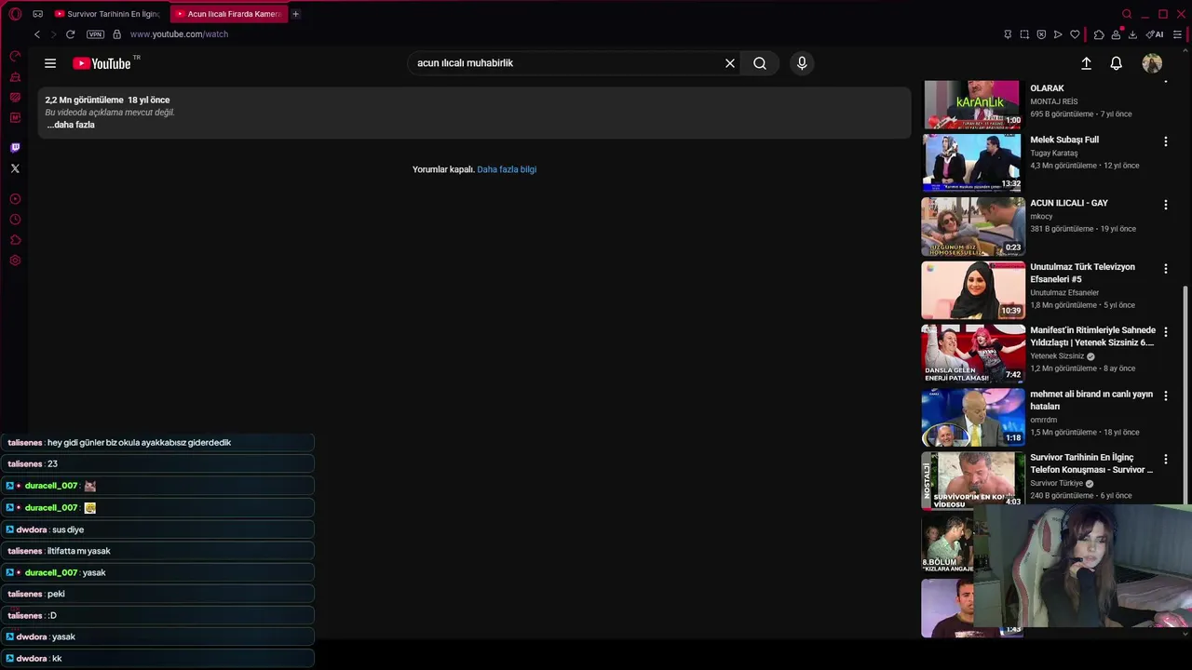This screenshot has height=670, width=1192.
Task: Open the AI assistant button in toolbar
Action: pyautogui.click(x=1155, y=34)
